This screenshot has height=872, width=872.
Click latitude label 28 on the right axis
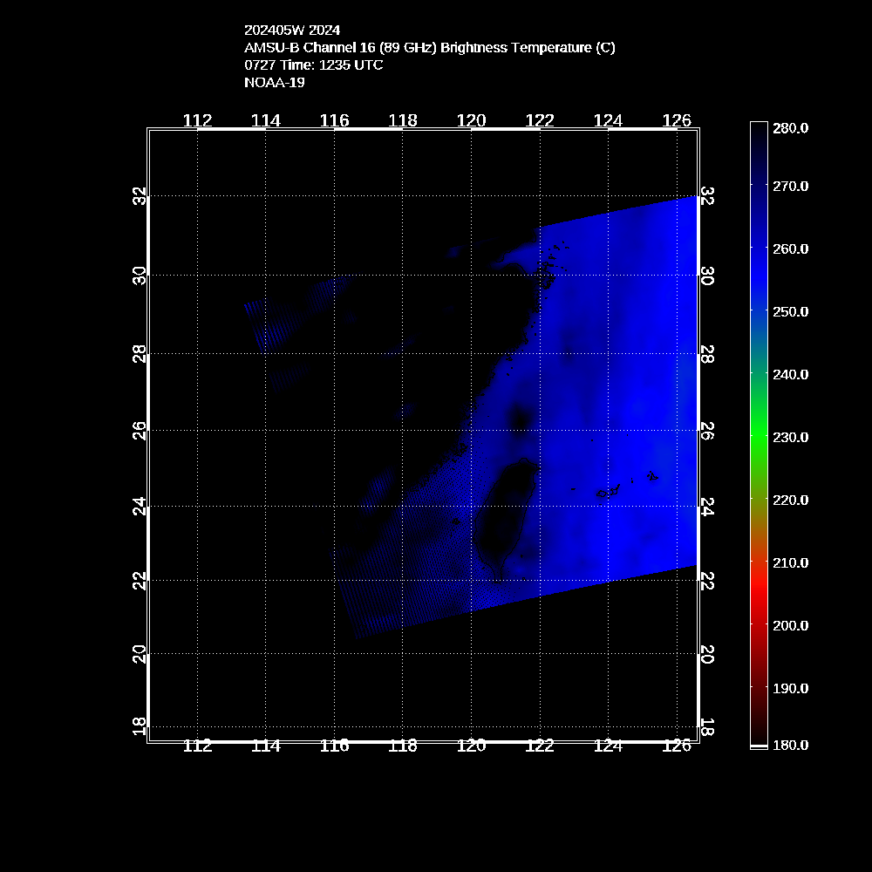(707, 354)
